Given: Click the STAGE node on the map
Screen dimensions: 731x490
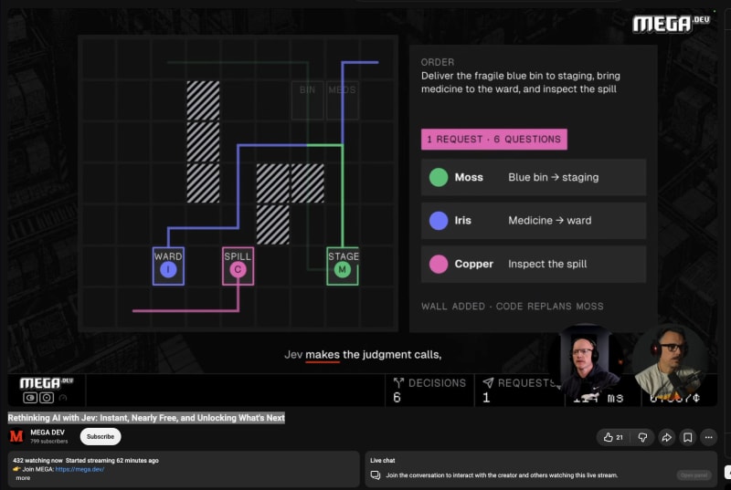Looking at the screenshot, I should click(x=343, y=266).
